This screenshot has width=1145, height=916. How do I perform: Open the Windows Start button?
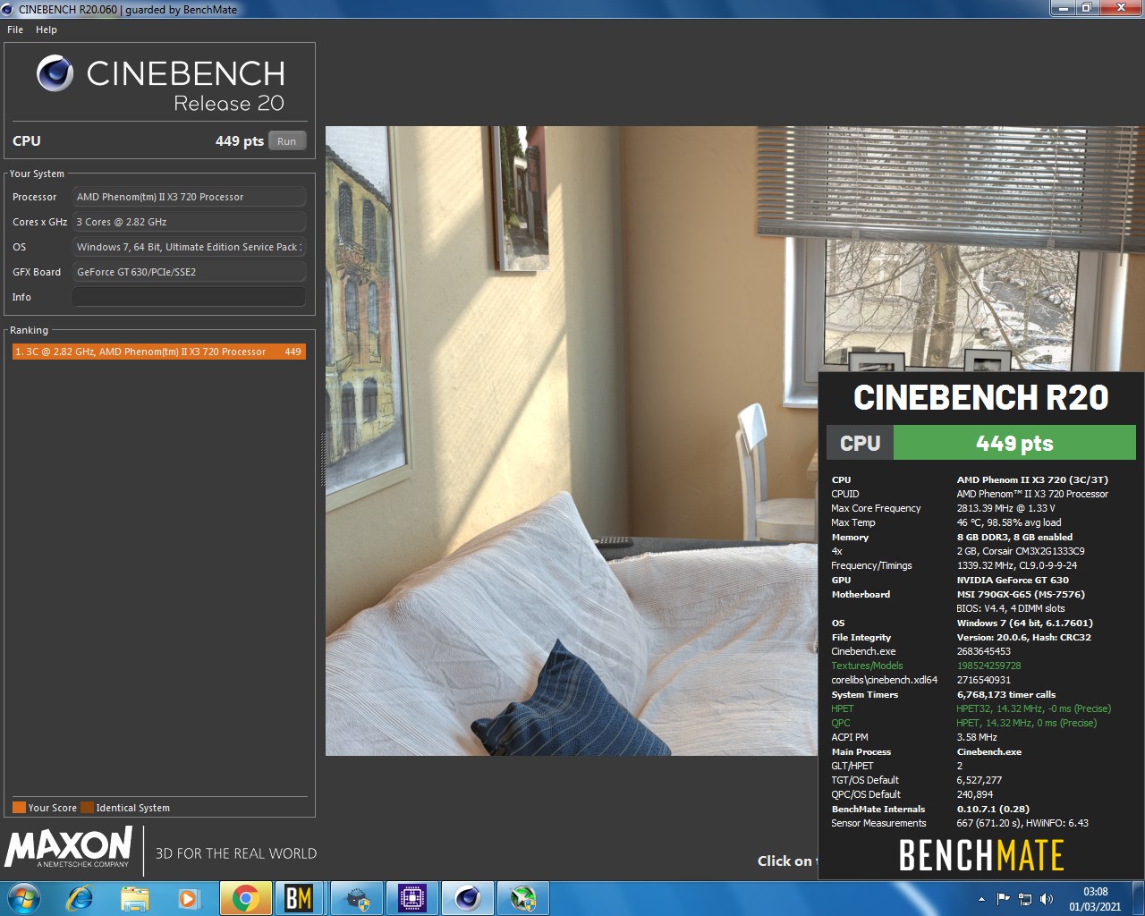(23, 898)
